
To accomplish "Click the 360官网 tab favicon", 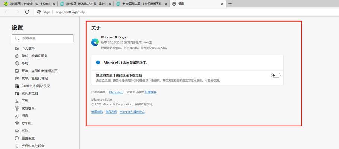I will point(6,4).
